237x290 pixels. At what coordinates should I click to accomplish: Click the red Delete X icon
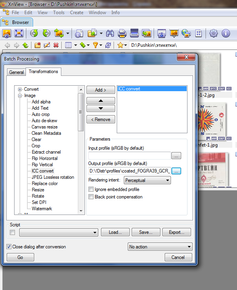point(56,45)
